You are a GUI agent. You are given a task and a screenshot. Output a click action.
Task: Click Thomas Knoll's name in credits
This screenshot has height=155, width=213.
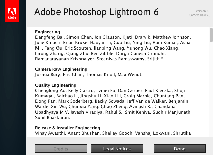click(101, 75)
